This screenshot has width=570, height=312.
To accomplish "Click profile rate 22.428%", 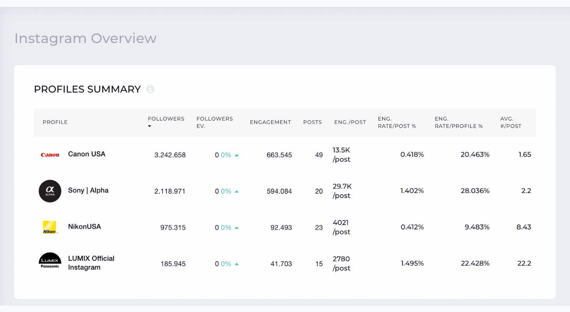I will (475, 264).
